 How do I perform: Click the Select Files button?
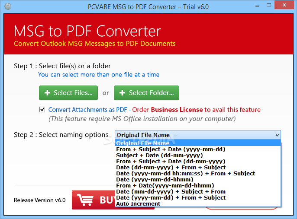[68, 93]
